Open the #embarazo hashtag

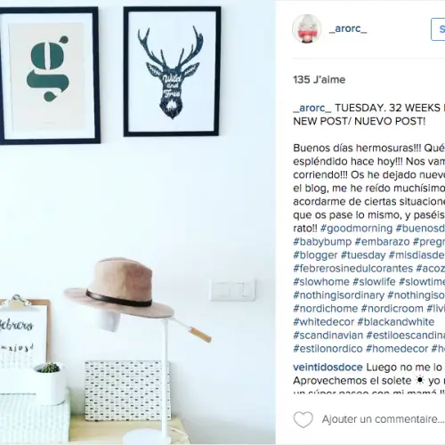(382, 241)
